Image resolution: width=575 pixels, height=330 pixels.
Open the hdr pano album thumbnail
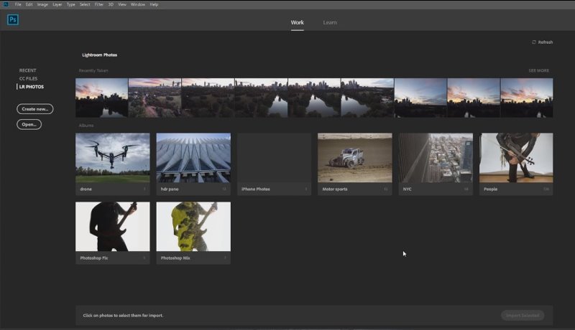pos(193,158)
